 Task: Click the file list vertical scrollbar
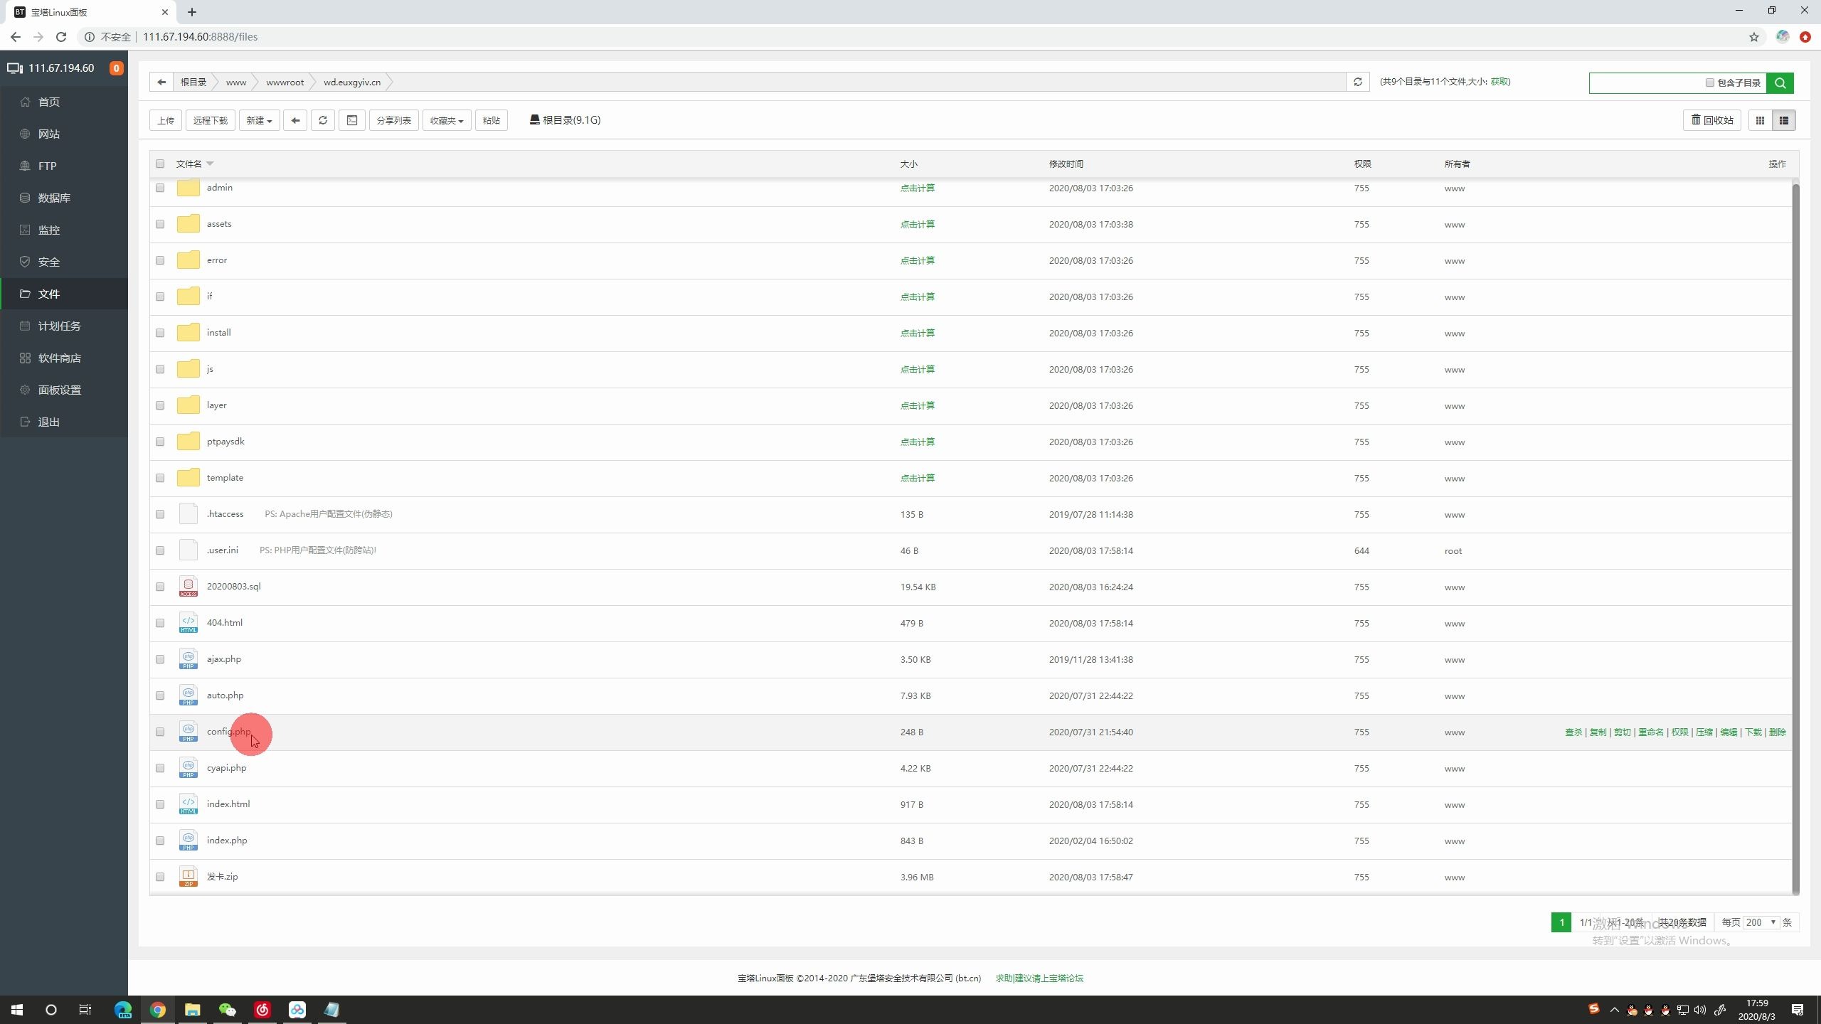(1795, 538)
